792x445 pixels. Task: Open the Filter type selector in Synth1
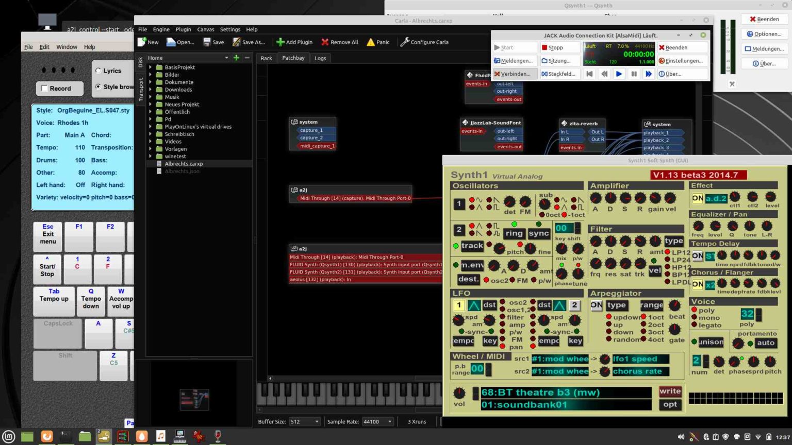[x=673, y=241]
